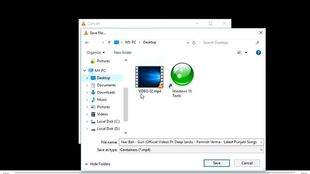Select the VIDEO 02.mp4 thumbnail
The image size is (310, 174).
point(150,77)
